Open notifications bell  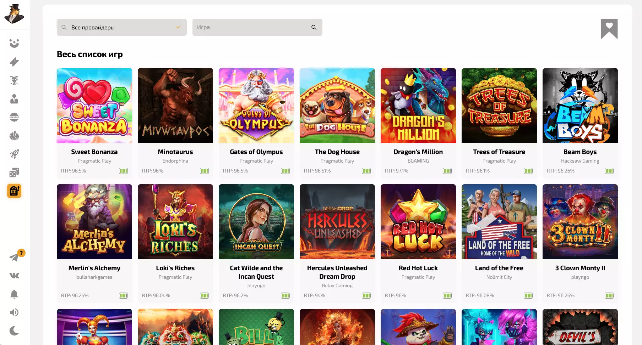click(14, 294)
